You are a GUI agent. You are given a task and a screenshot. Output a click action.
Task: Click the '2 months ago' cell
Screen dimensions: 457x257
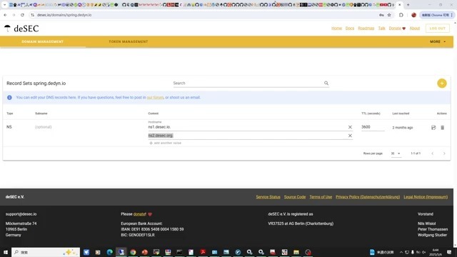pyautogui.click(x=403, y=128)
